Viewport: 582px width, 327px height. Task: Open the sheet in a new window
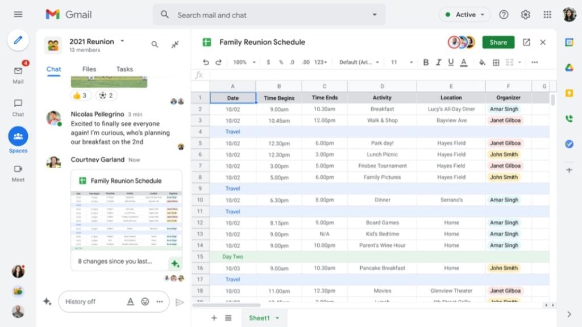click(526, 42)
